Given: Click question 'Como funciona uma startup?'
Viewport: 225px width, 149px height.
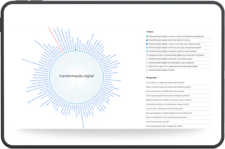Looking at the screenshot, I should 157,122.
